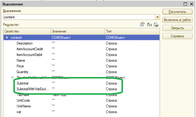Click the Тип column header
The width and height of the screenshot is (196, 117).
132,31
